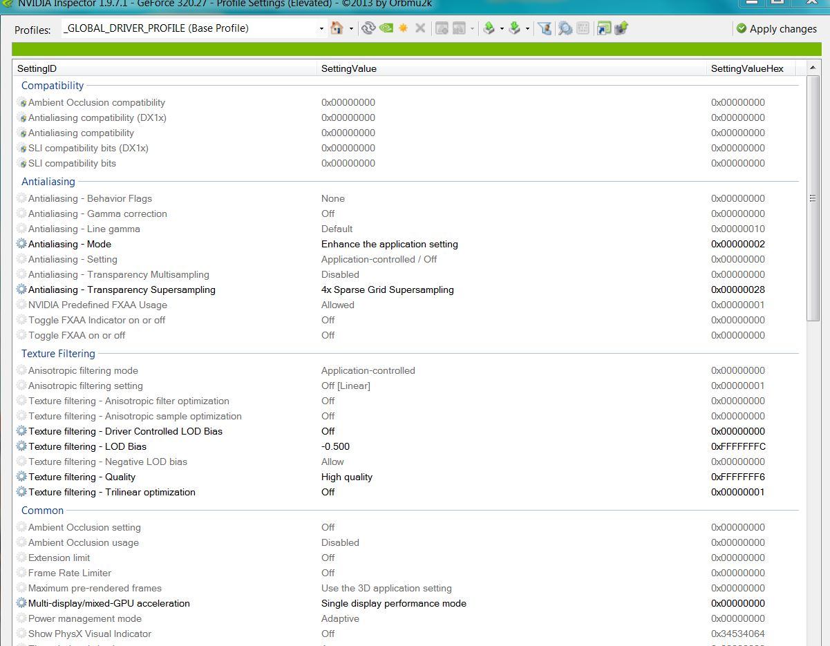This screenshot has height=646, width=830.
Task: Open the dropdown arrow next to remove application
Action: (473, 29)
